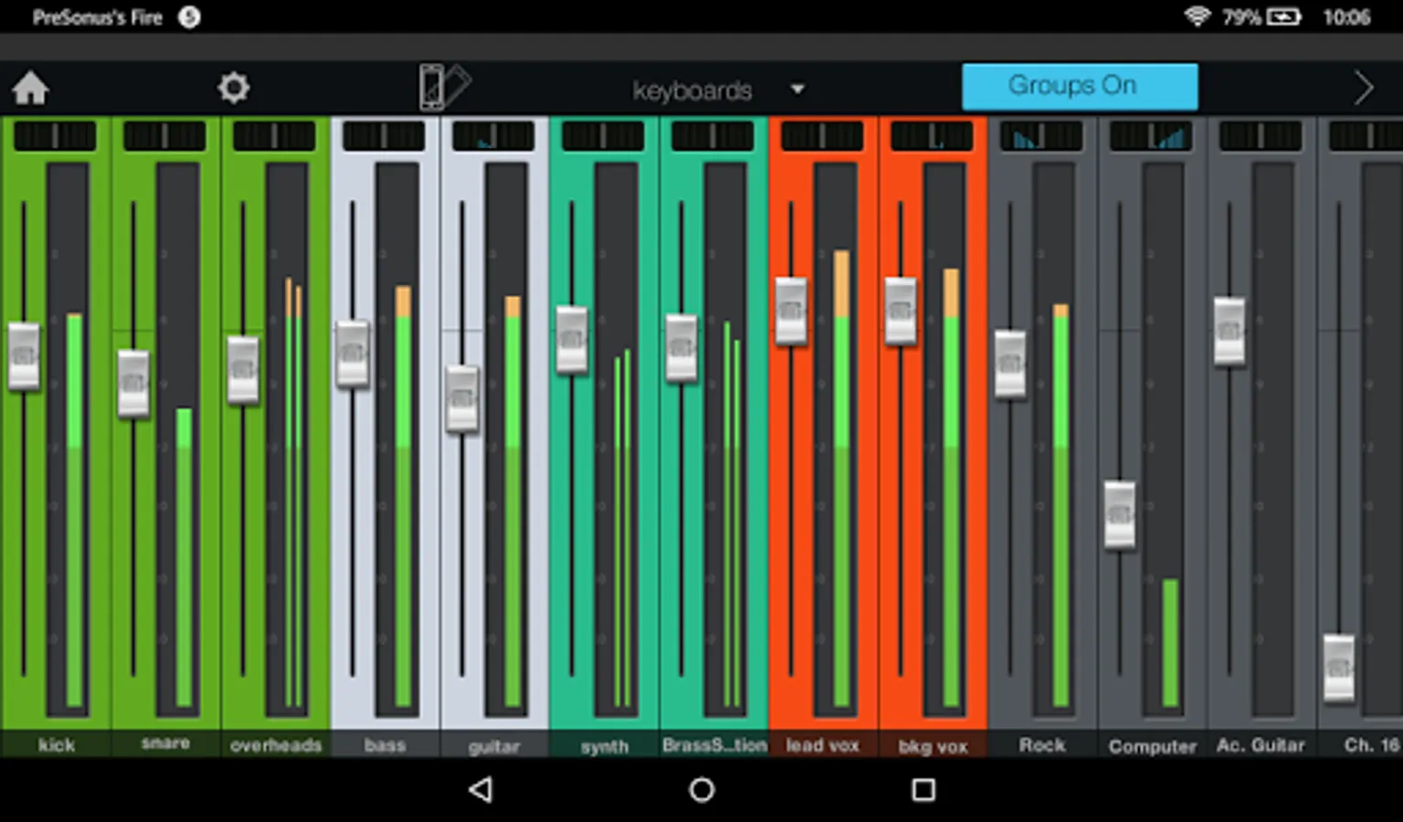Go to the home screen icon
This screenshot has width=1403, height=822.
point(30,89)
